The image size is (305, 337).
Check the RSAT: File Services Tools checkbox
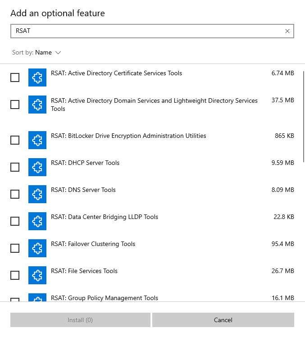click(x=15, y=275)
